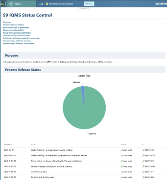Sort table by Process ID column header
Image resolution: width=167 pixels, height=180 pixels.
point(9,145)
